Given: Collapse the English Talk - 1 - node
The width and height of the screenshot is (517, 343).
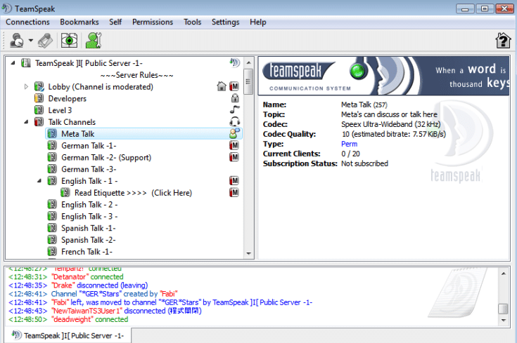Looking at the screenshot, I should point(40,181).
